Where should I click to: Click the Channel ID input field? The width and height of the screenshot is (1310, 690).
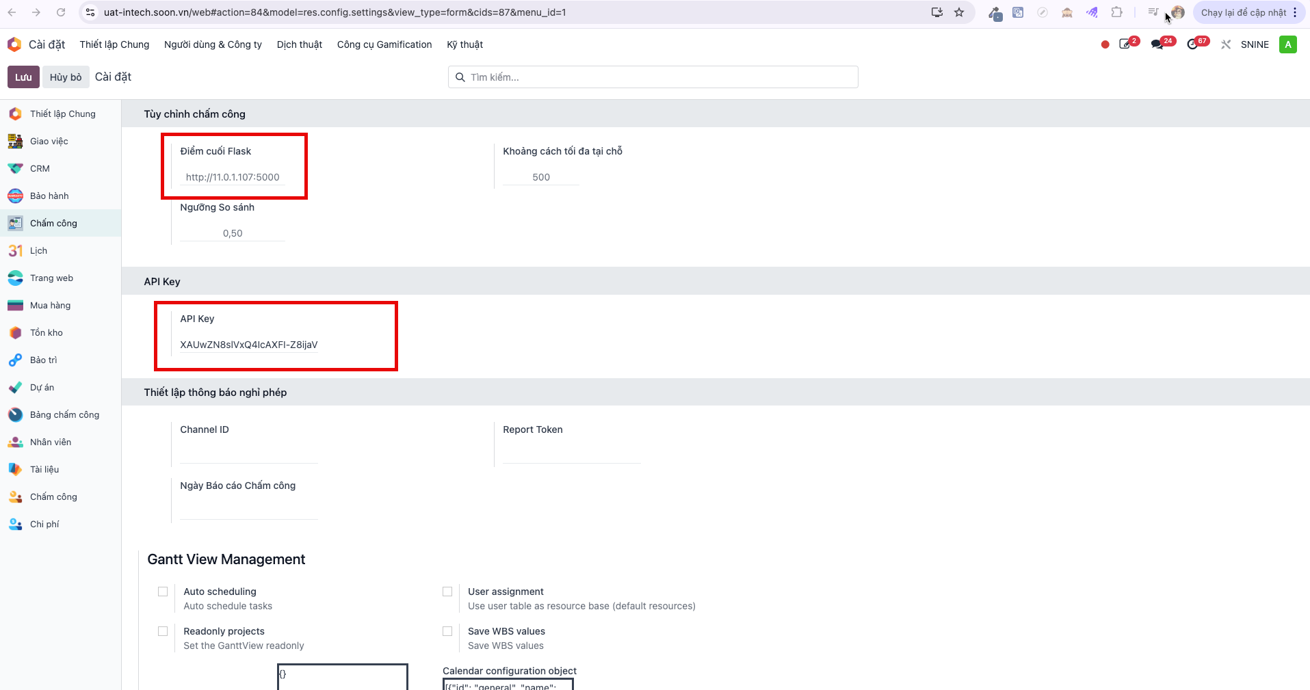[249, 455]
